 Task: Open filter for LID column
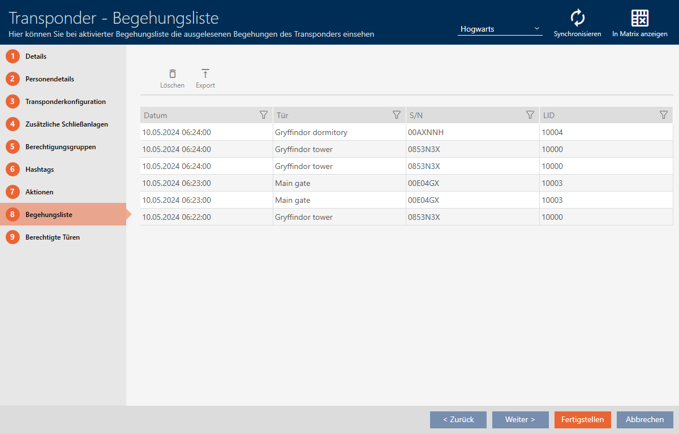point(664,115)
